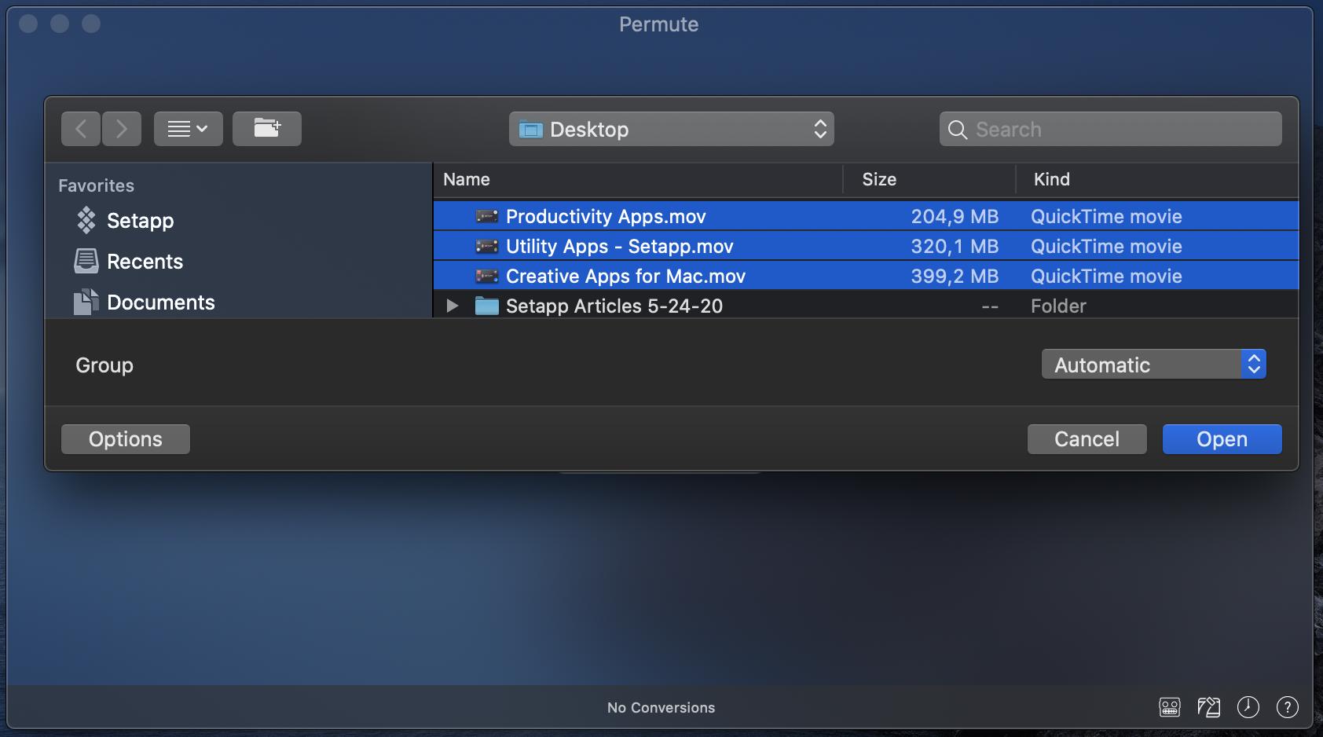Click the Permute robot icon in status bar

(x=1170, y=707)
